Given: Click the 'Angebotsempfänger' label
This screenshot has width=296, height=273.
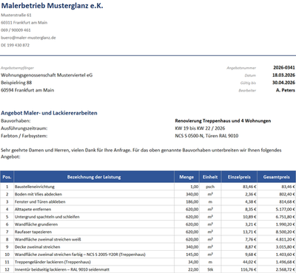Looking at the screenshot, I should coord(18,68).
